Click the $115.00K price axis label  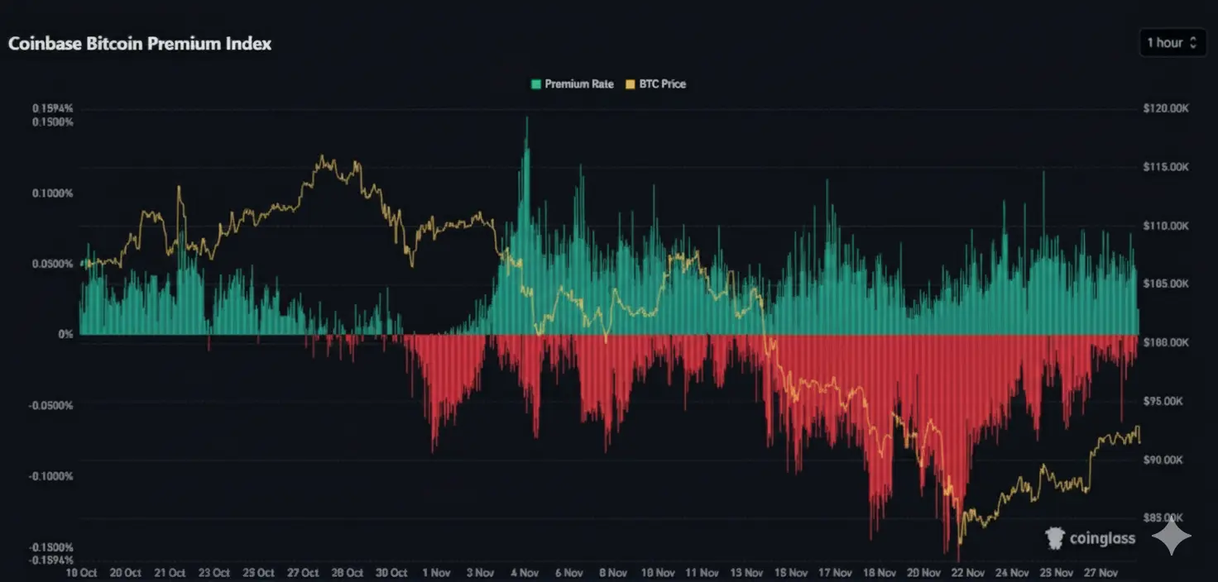click(x=1166, y=168)
